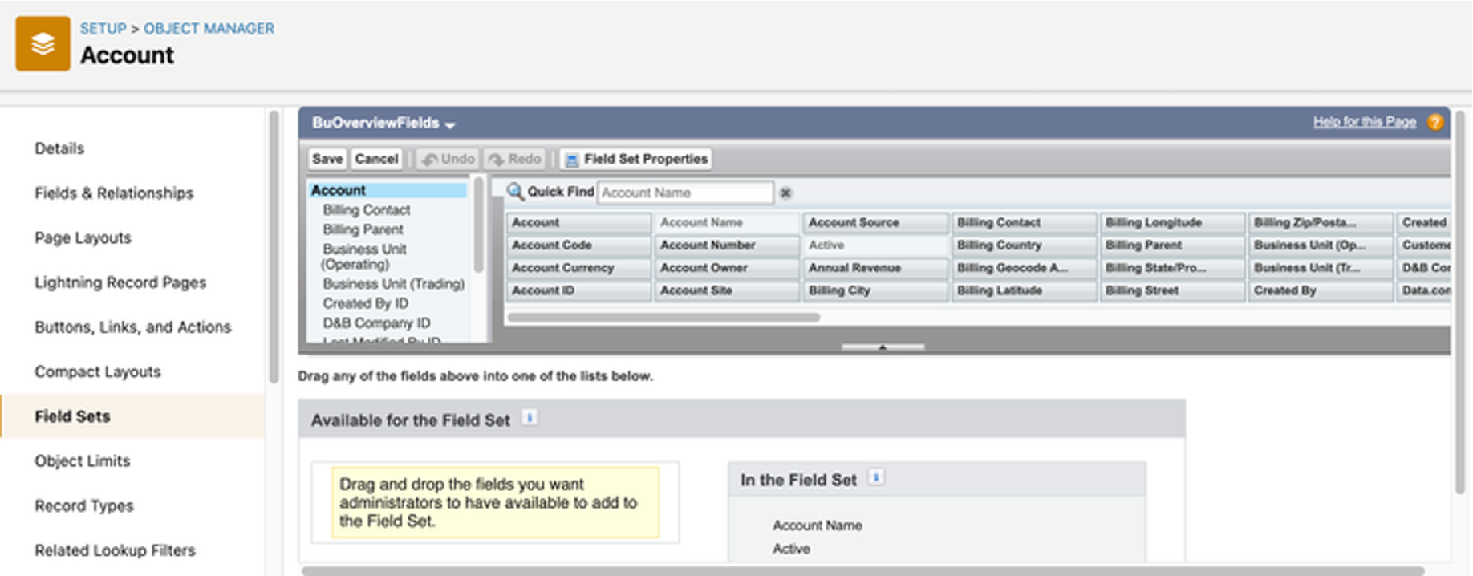
Task: Click the Account Source field tile
Action: (x=875, y=223)
